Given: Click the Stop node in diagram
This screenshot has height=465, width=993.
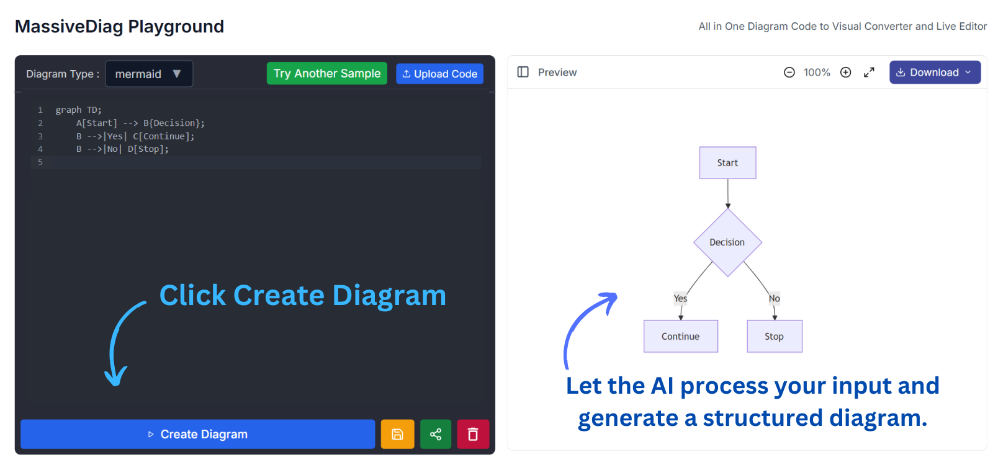Looking at the screenshot, I should pos(775,336).
